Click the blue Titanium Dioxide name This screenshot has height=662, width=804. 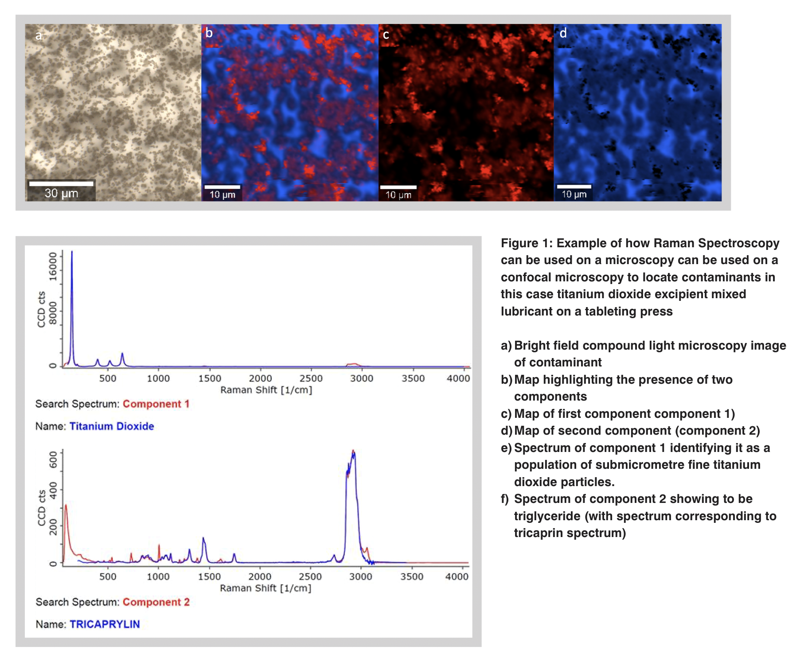click(x=112, y=426)
